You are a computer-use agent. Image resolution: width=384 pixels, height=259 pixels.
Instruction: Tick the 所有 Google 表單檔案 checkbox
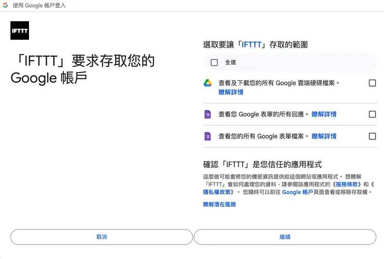[372, 136]
